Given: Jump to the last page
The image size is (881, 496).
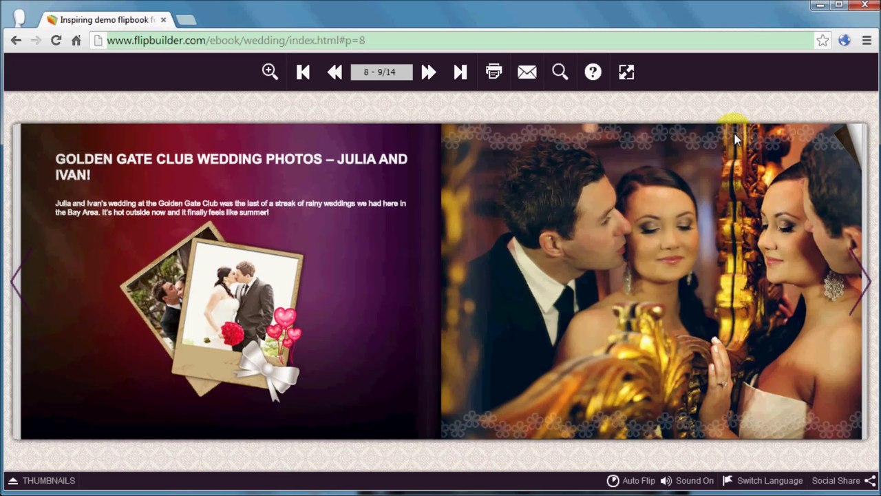Looking at the screenshot, I should point(460,72).
